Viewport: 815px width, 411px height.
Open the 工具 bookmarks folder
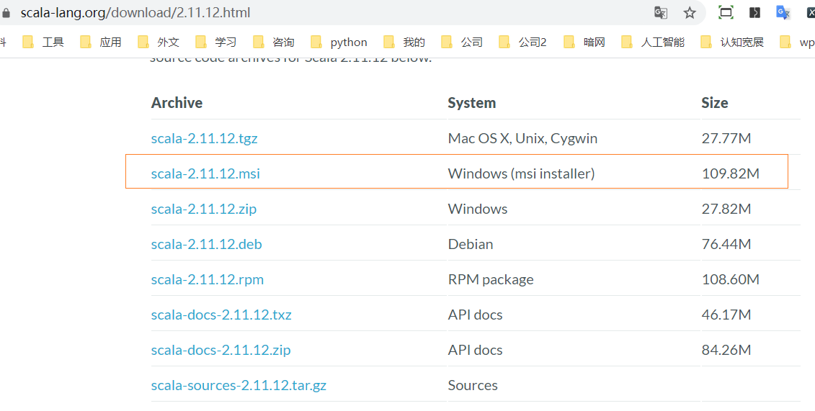[x=44, y=42]
